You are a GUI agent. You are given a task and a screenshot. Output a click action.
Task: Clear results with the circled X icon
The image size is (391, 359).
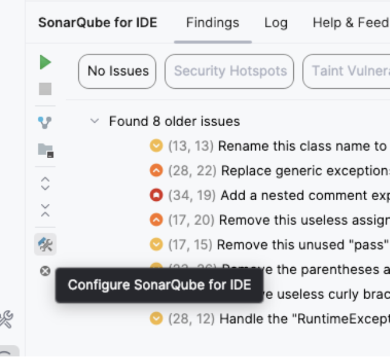tap(45, 271)
